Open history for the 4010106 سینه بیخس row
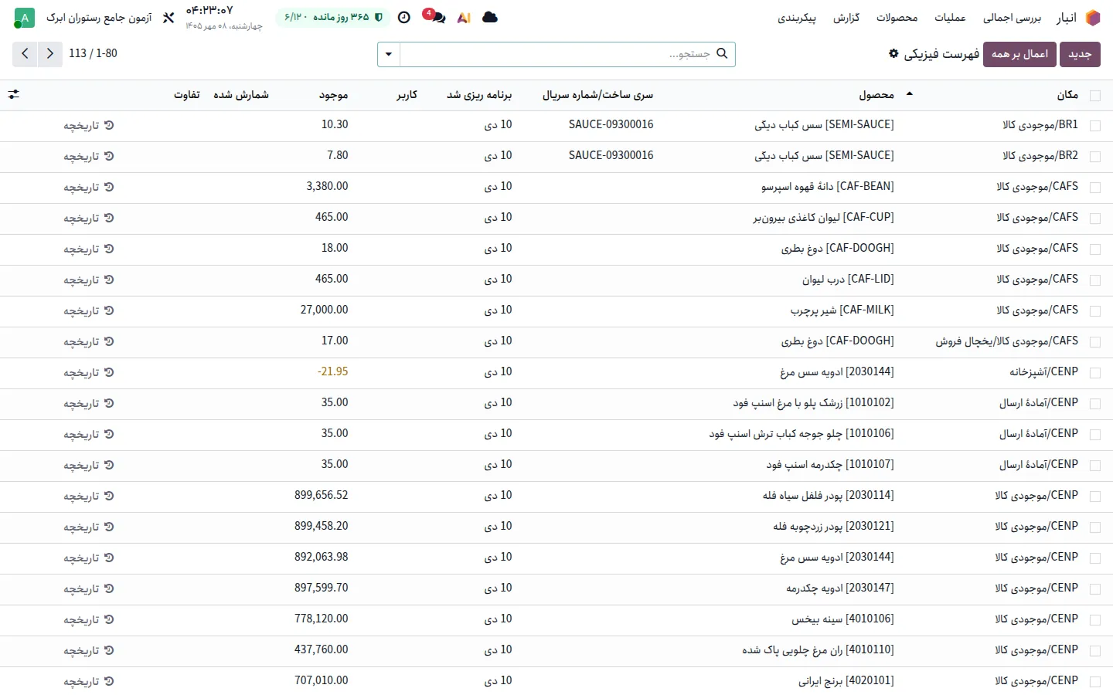This screenshot has height=695, width=1113. click(x=89, y=620)
